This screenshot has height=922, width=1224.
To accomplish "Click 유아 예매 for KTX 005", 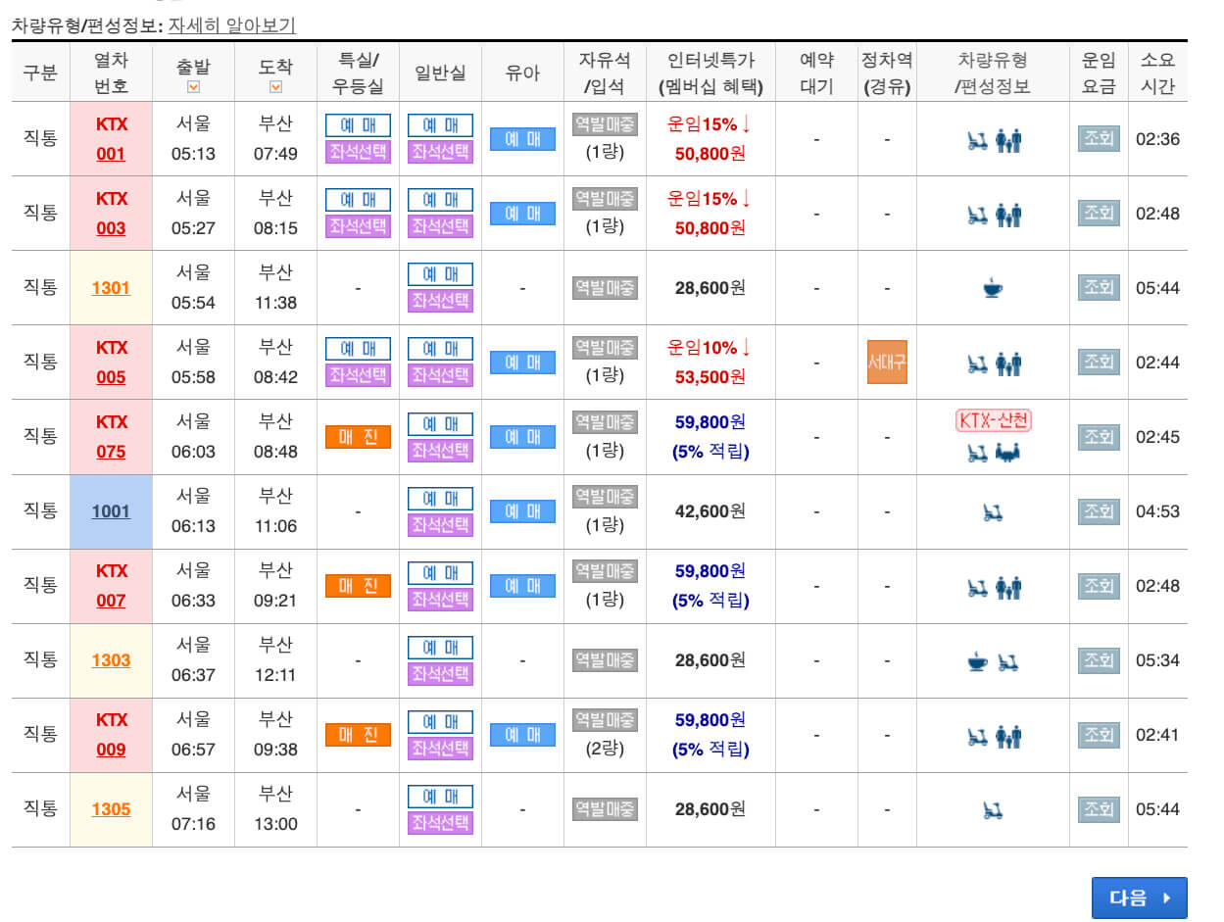I will click(x=522, y=363).
